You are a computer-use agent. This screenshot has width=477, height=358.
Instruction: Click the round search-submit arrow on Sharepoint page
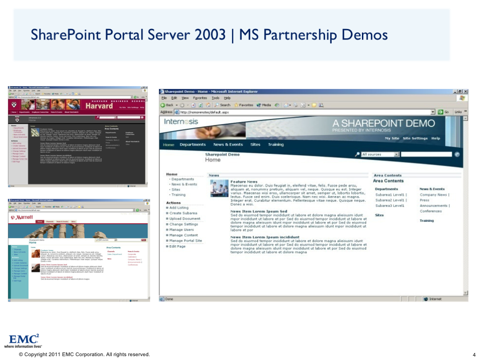pyautogui.click(x=457, y=155)
